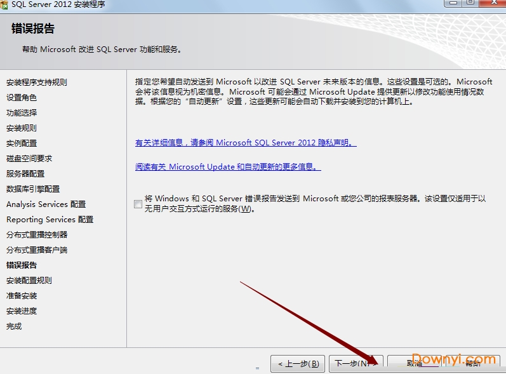Image resolution: width=506 pixels, height=374 pixels.
Task: Select 分布式重播控制器 step
Action: (37, 235)
